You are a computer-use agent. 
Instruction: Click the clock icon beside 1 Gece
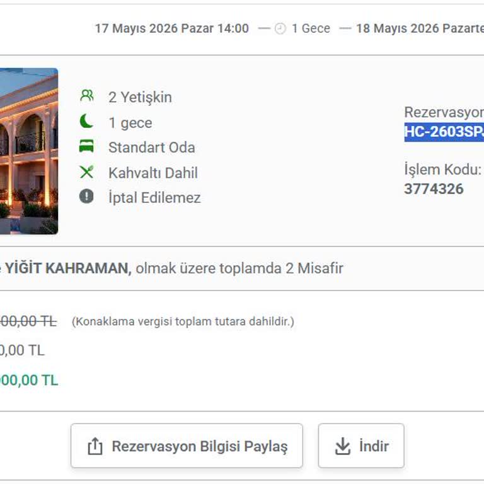[280, 29]
